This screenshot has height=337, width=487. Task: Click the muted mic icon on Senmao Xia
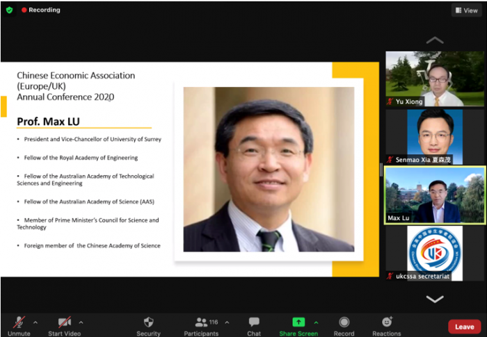coord(390,160)
